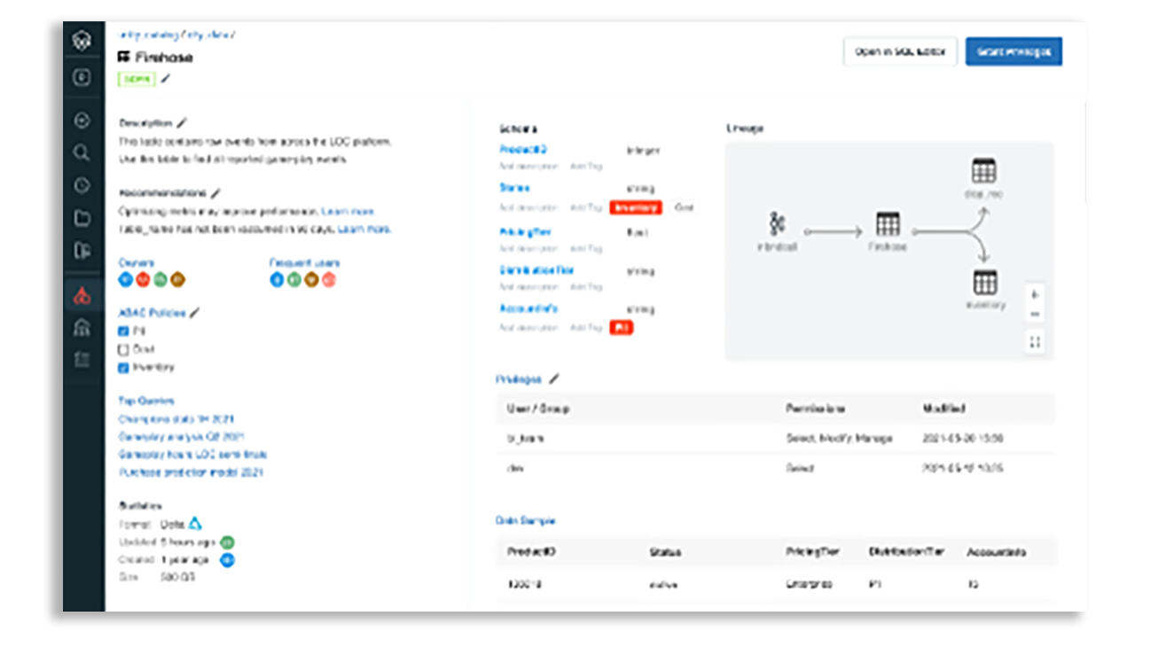Click the red Inventory tag in Schema
Viewport: 1151px width, 663px height.
pos(636,207)
